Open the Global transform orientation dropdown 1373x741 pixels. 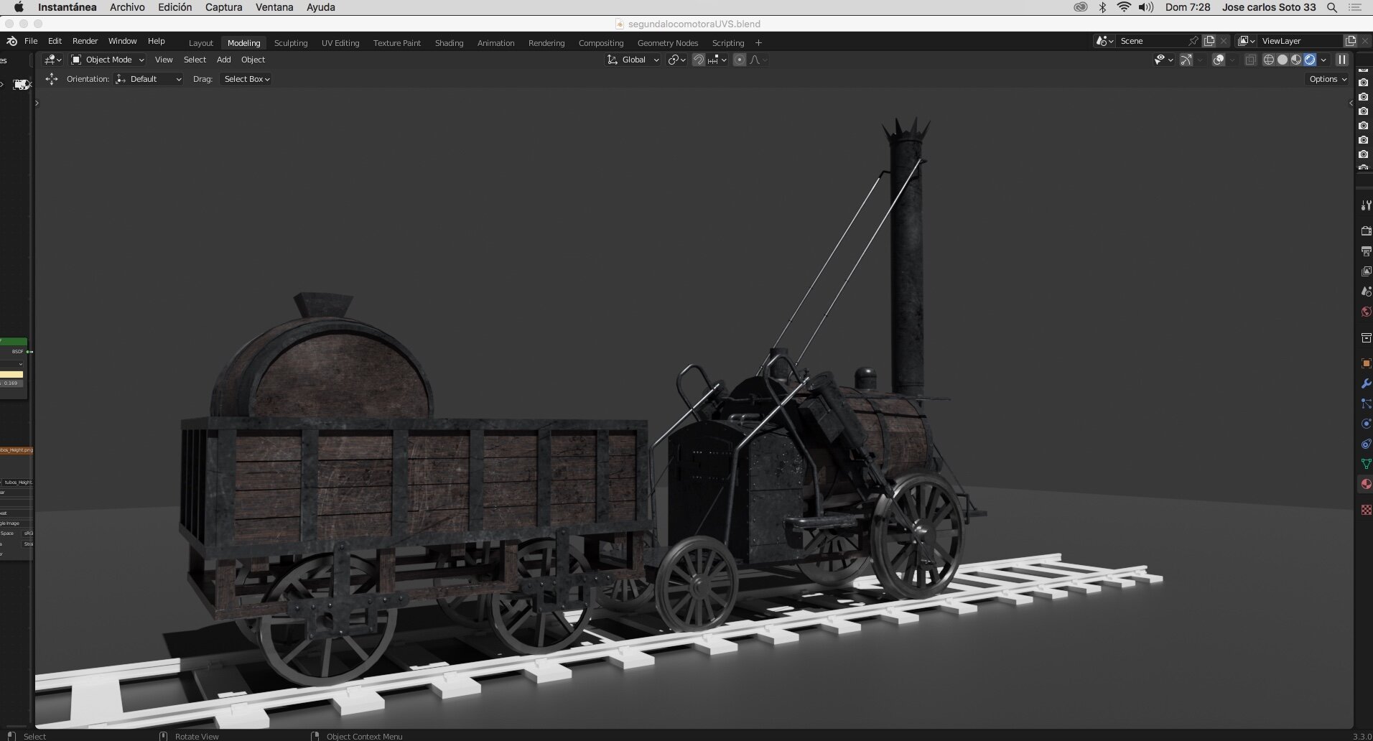[633, 60]
